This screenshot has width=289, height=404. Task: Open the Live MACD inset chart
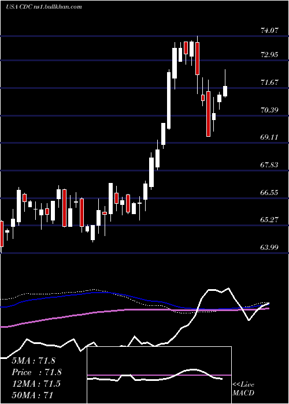[x=159, y=375]
